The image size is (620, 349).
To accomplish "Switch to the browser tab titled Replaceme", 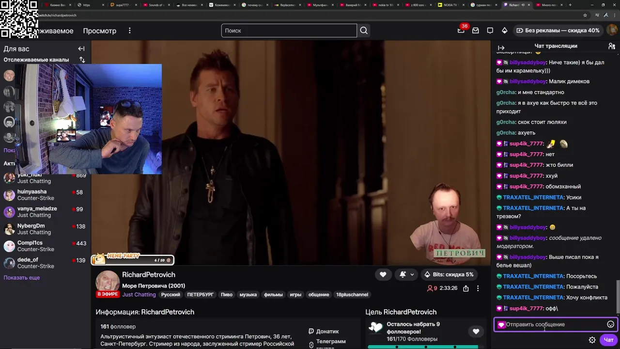I will pos(287,5).
